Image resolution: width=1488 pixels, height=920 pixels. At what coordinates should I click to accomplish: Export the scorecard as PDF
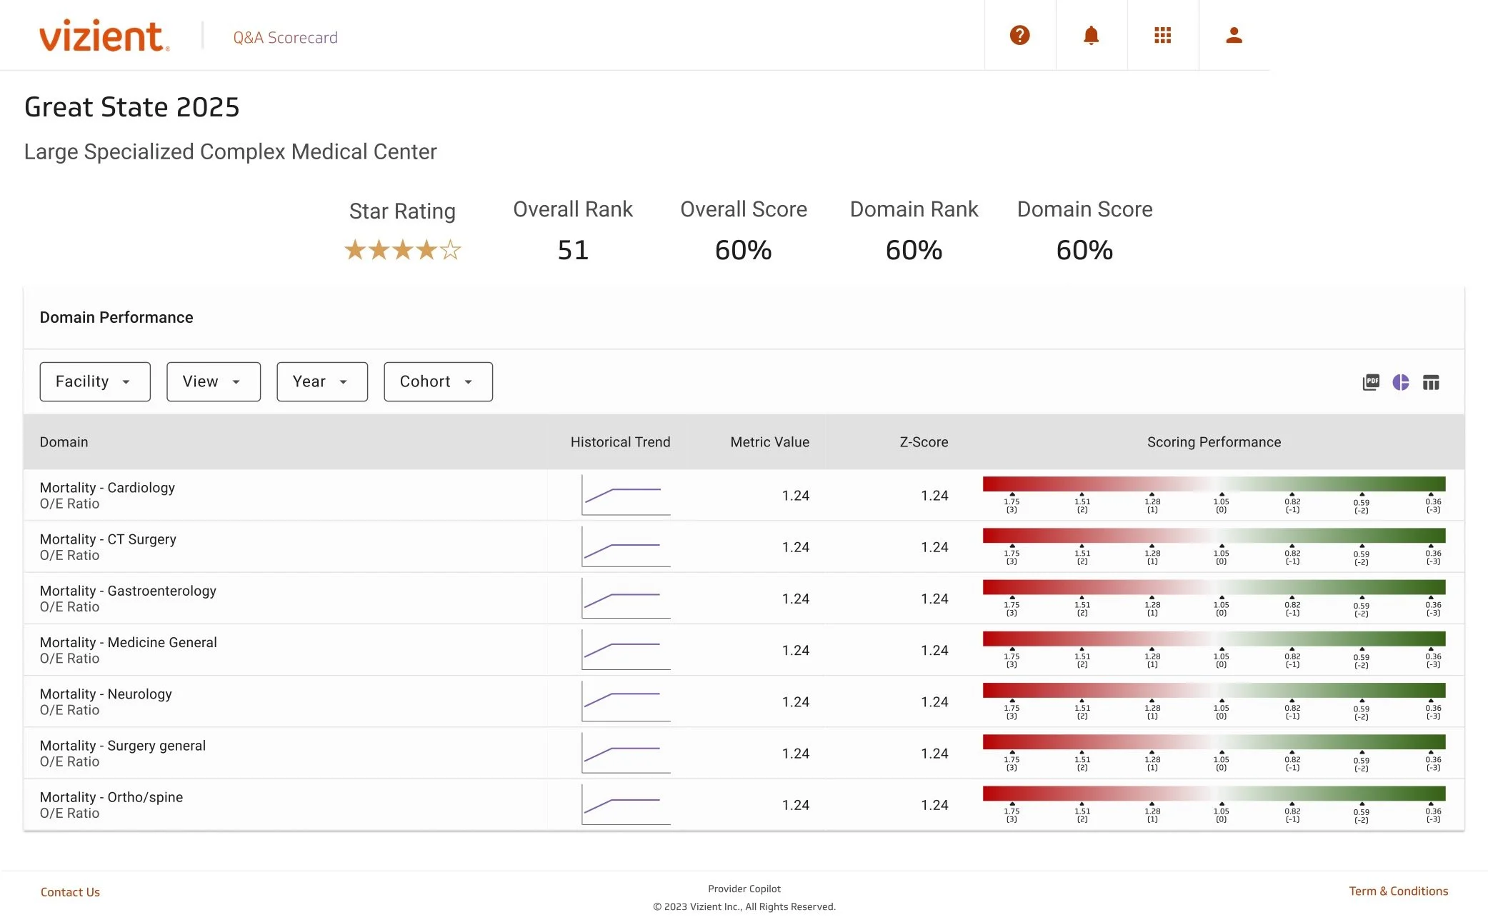point(1371,383)
